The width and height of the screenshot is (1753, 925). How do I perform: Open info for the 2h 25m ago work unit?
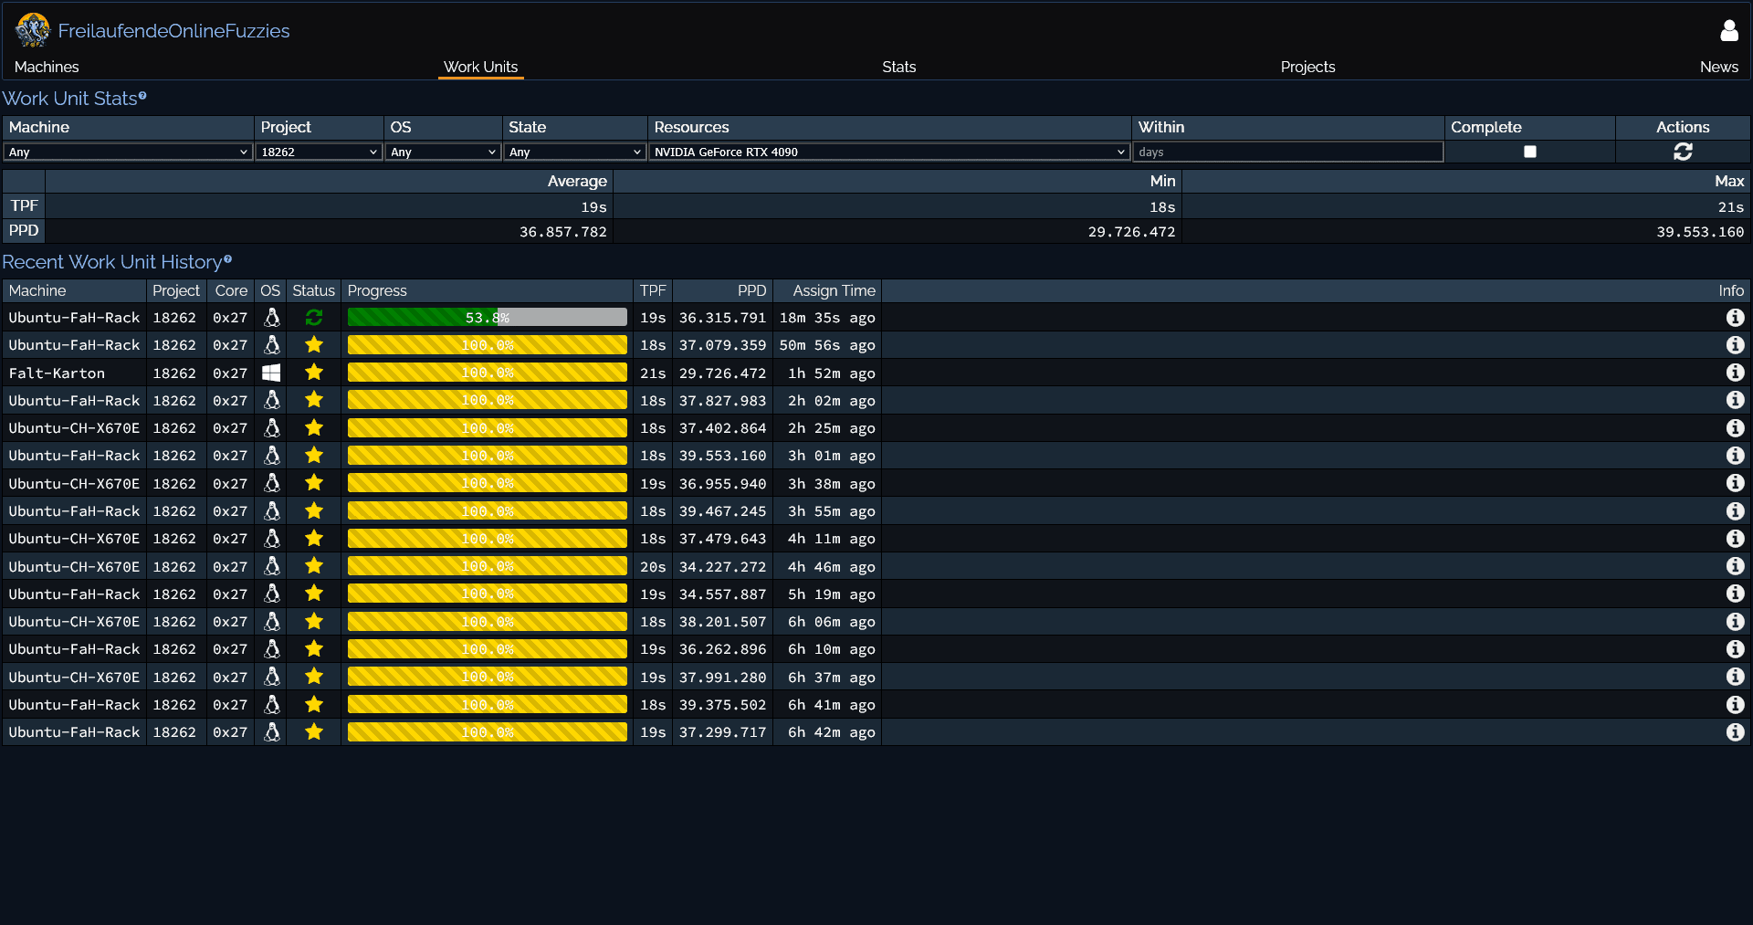pos(1736,428)
